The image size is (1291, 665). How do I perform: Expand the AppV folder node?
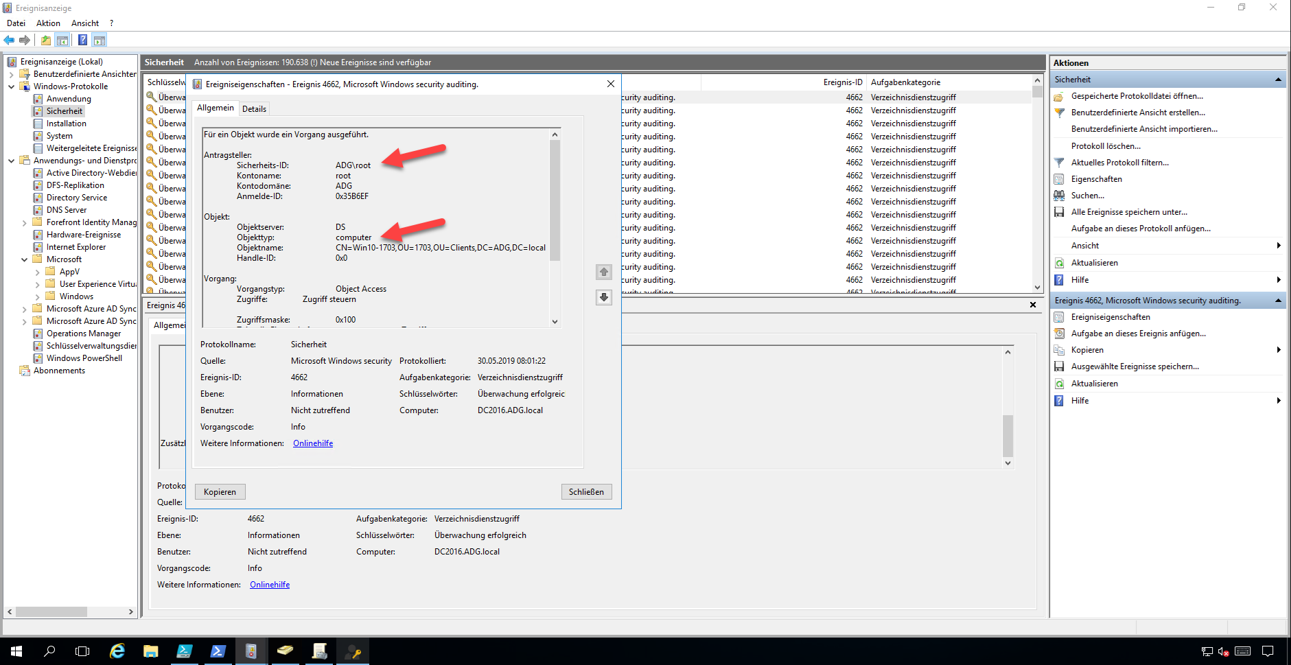pos(38,272)
